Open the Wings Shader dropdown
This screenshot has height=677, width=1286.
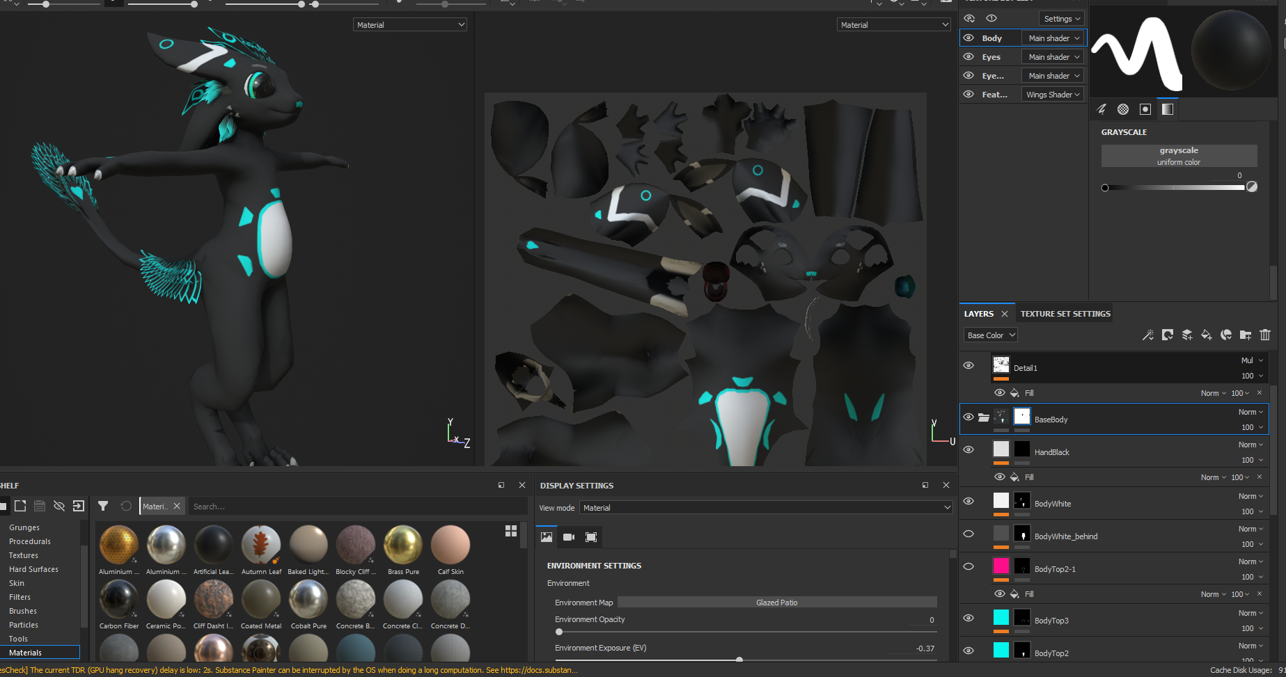pos(1053,95)
